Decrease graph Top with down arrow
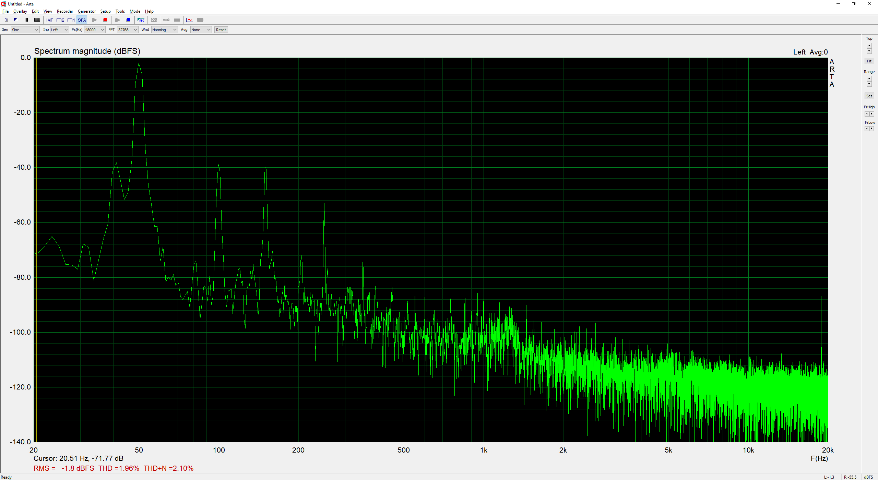The width and height of the screenshot is (878, 480). coord(869,51)
